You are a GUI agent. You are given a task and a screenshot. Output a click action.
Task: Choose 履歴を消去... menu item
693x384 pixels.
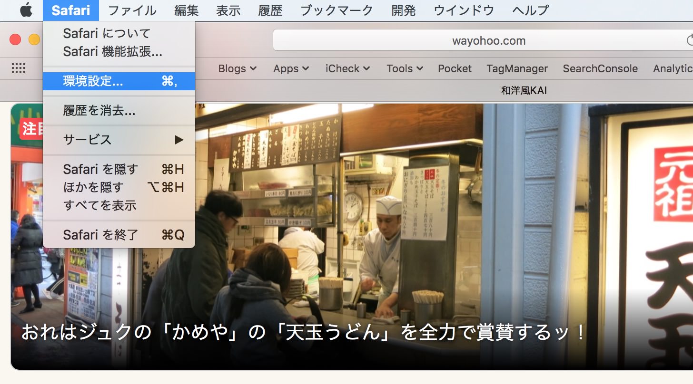click(x=119, y=111)
